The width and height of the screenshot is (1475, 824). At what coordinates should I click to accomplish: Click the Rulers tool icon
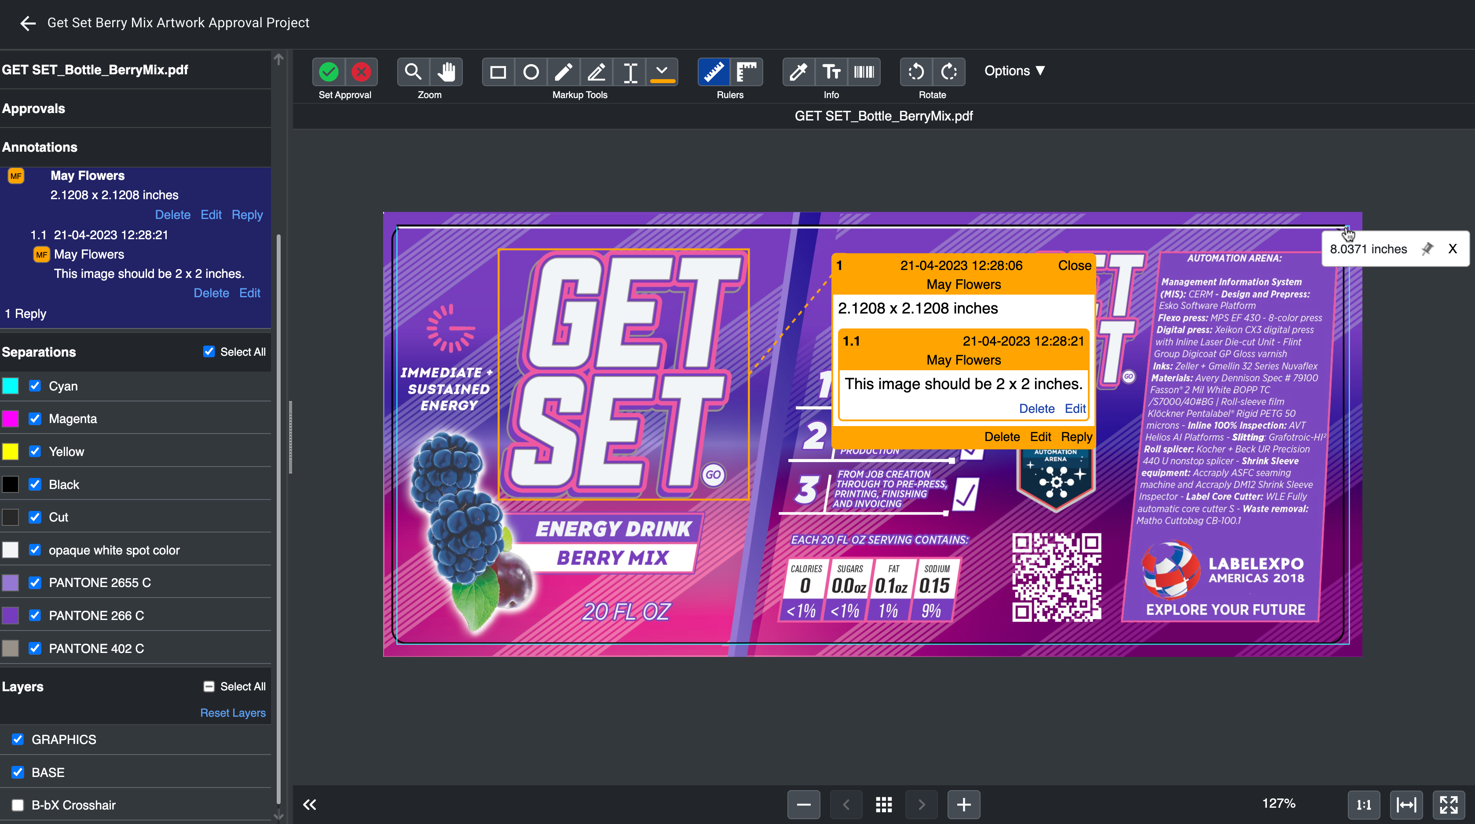pos(713,71)
